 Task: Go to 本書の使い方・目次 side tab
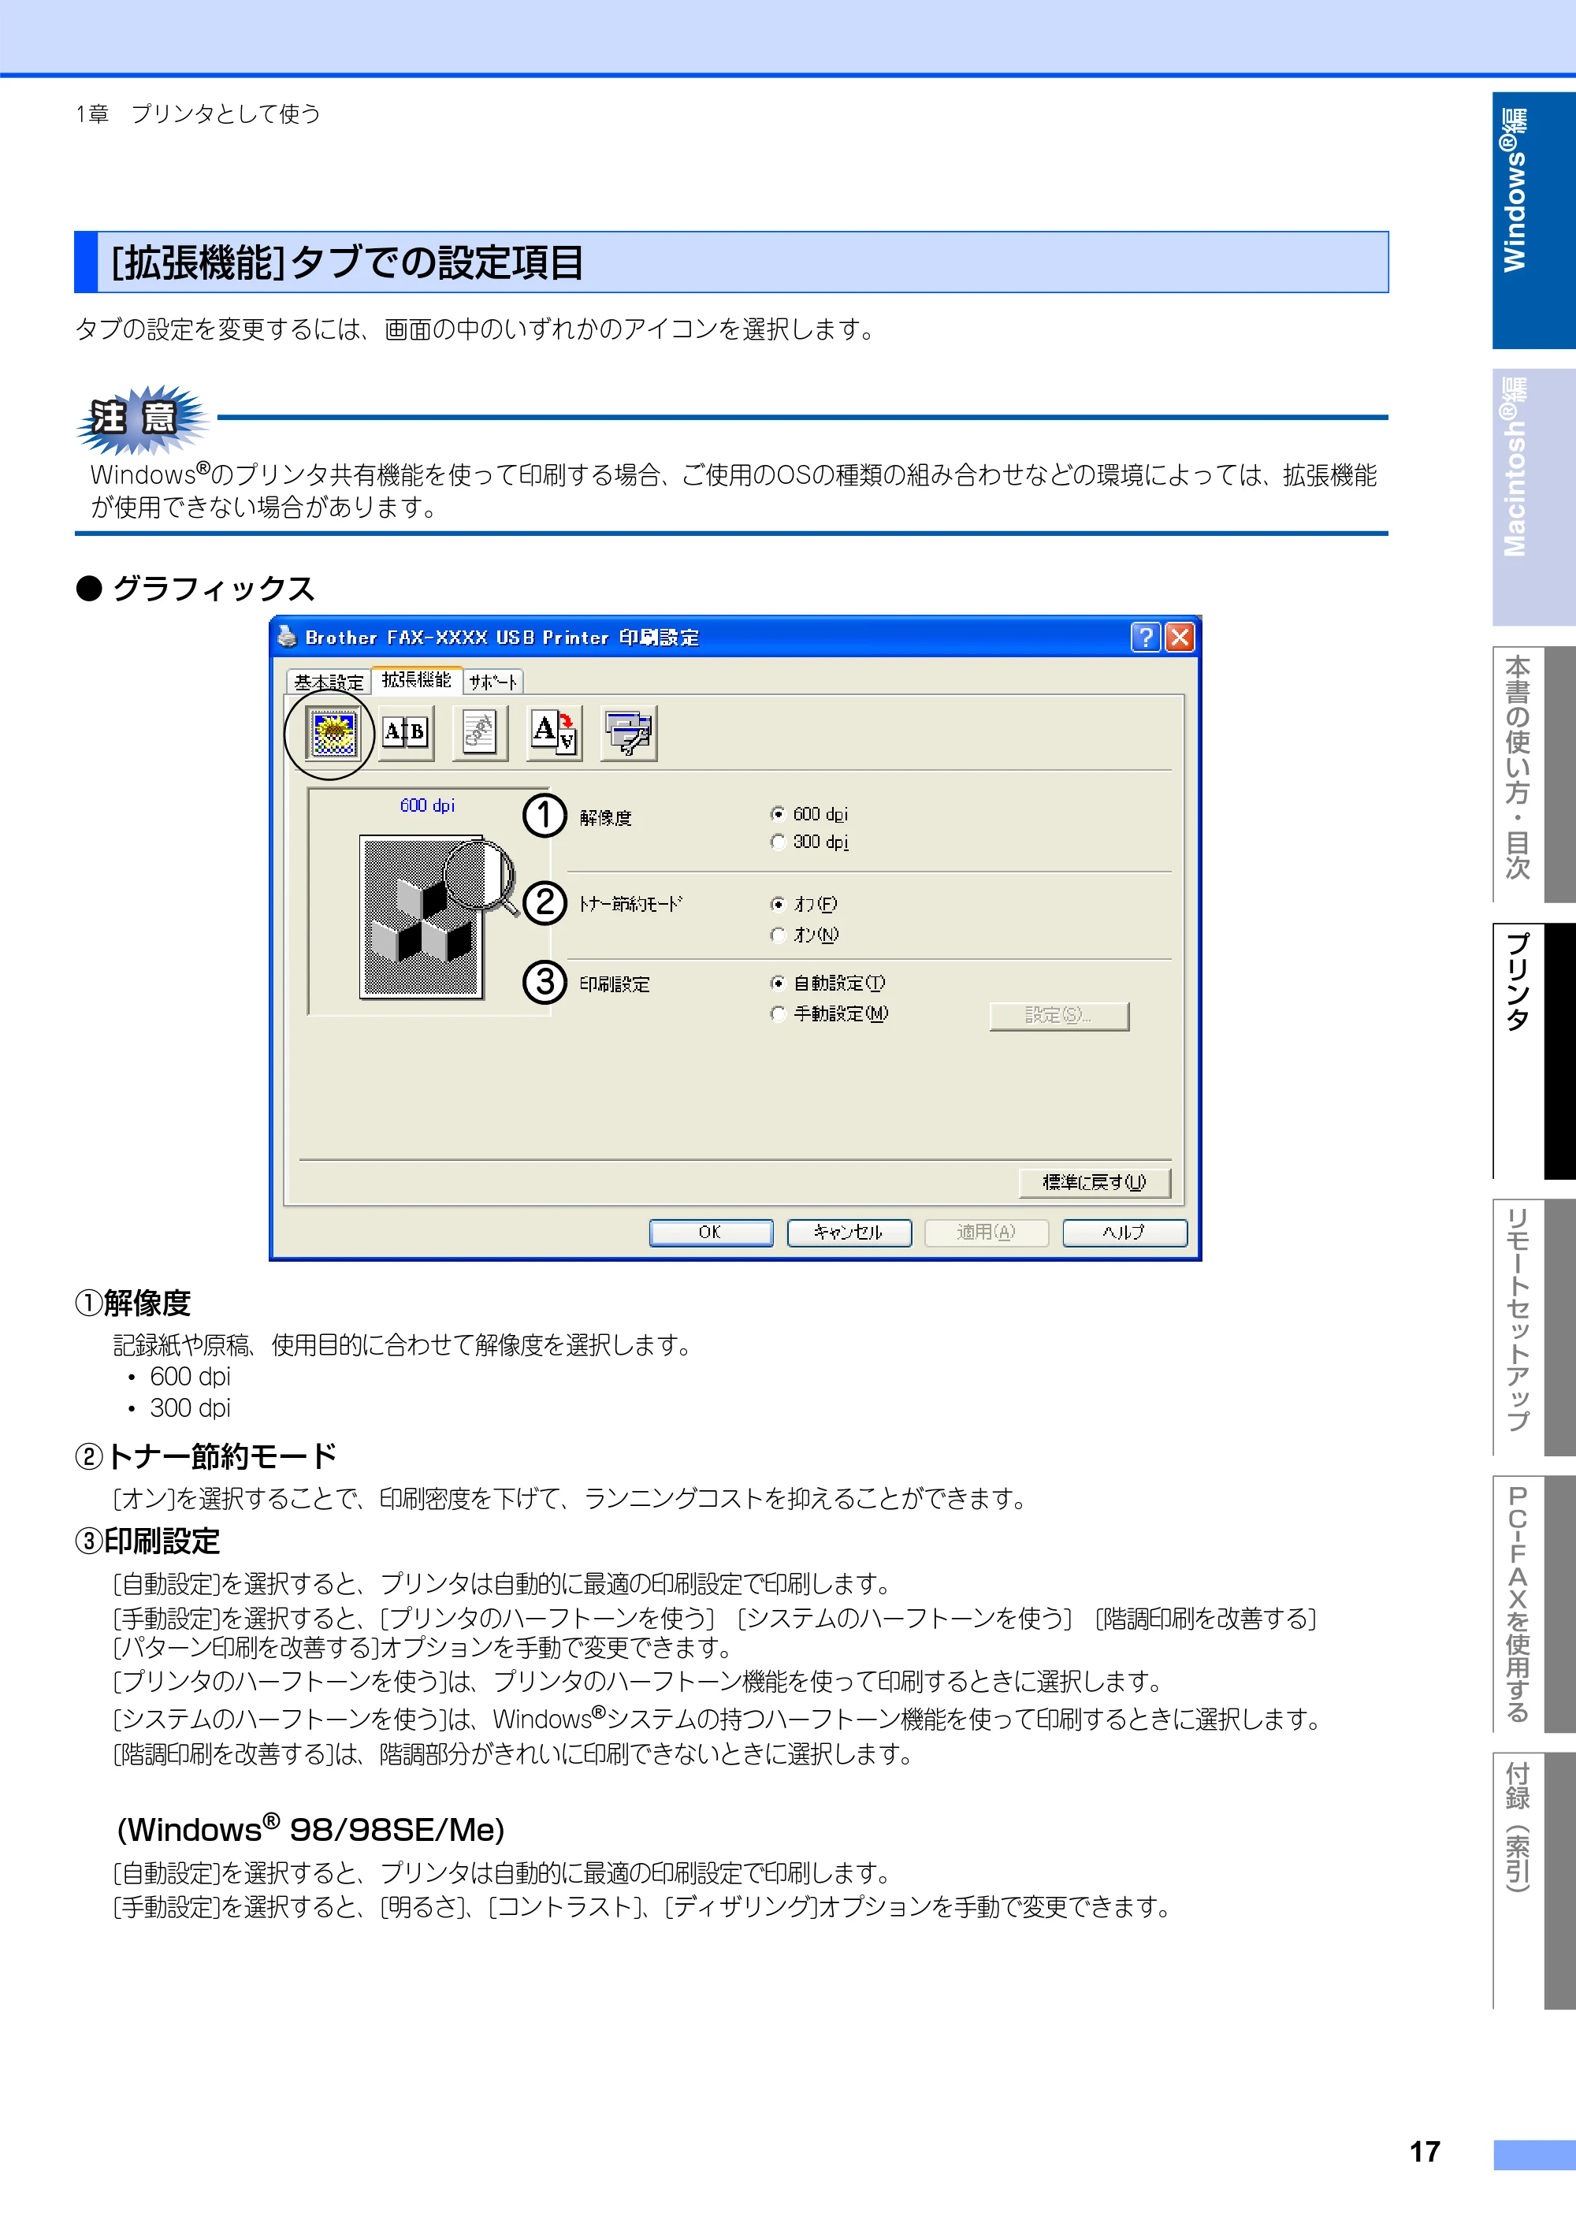coord(1533,775)
